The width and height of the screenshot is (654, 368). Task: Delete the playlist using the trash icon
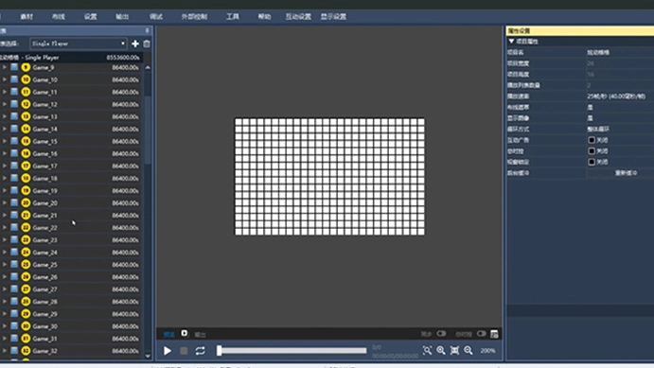click(147, 44)
